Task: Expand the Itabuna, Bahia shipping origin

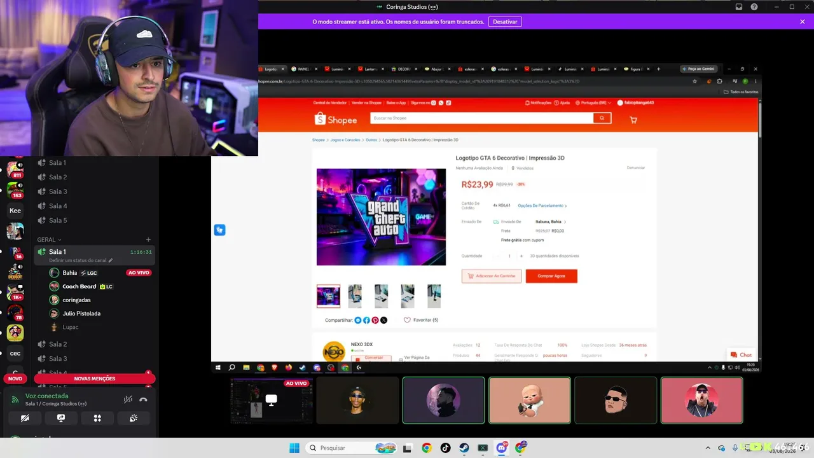Action: (551, 221)
